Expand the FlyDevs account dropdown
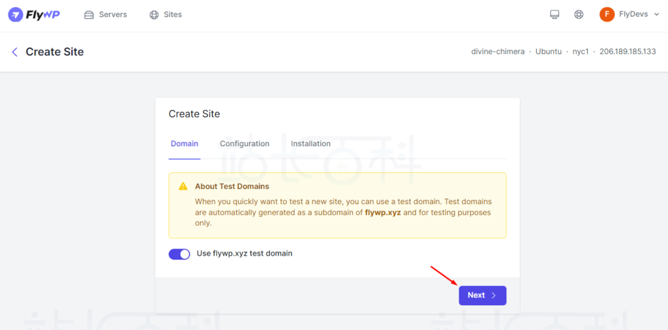Image resolution: width=668 pixels, height=330 pixels. click(x=655, y=14)
